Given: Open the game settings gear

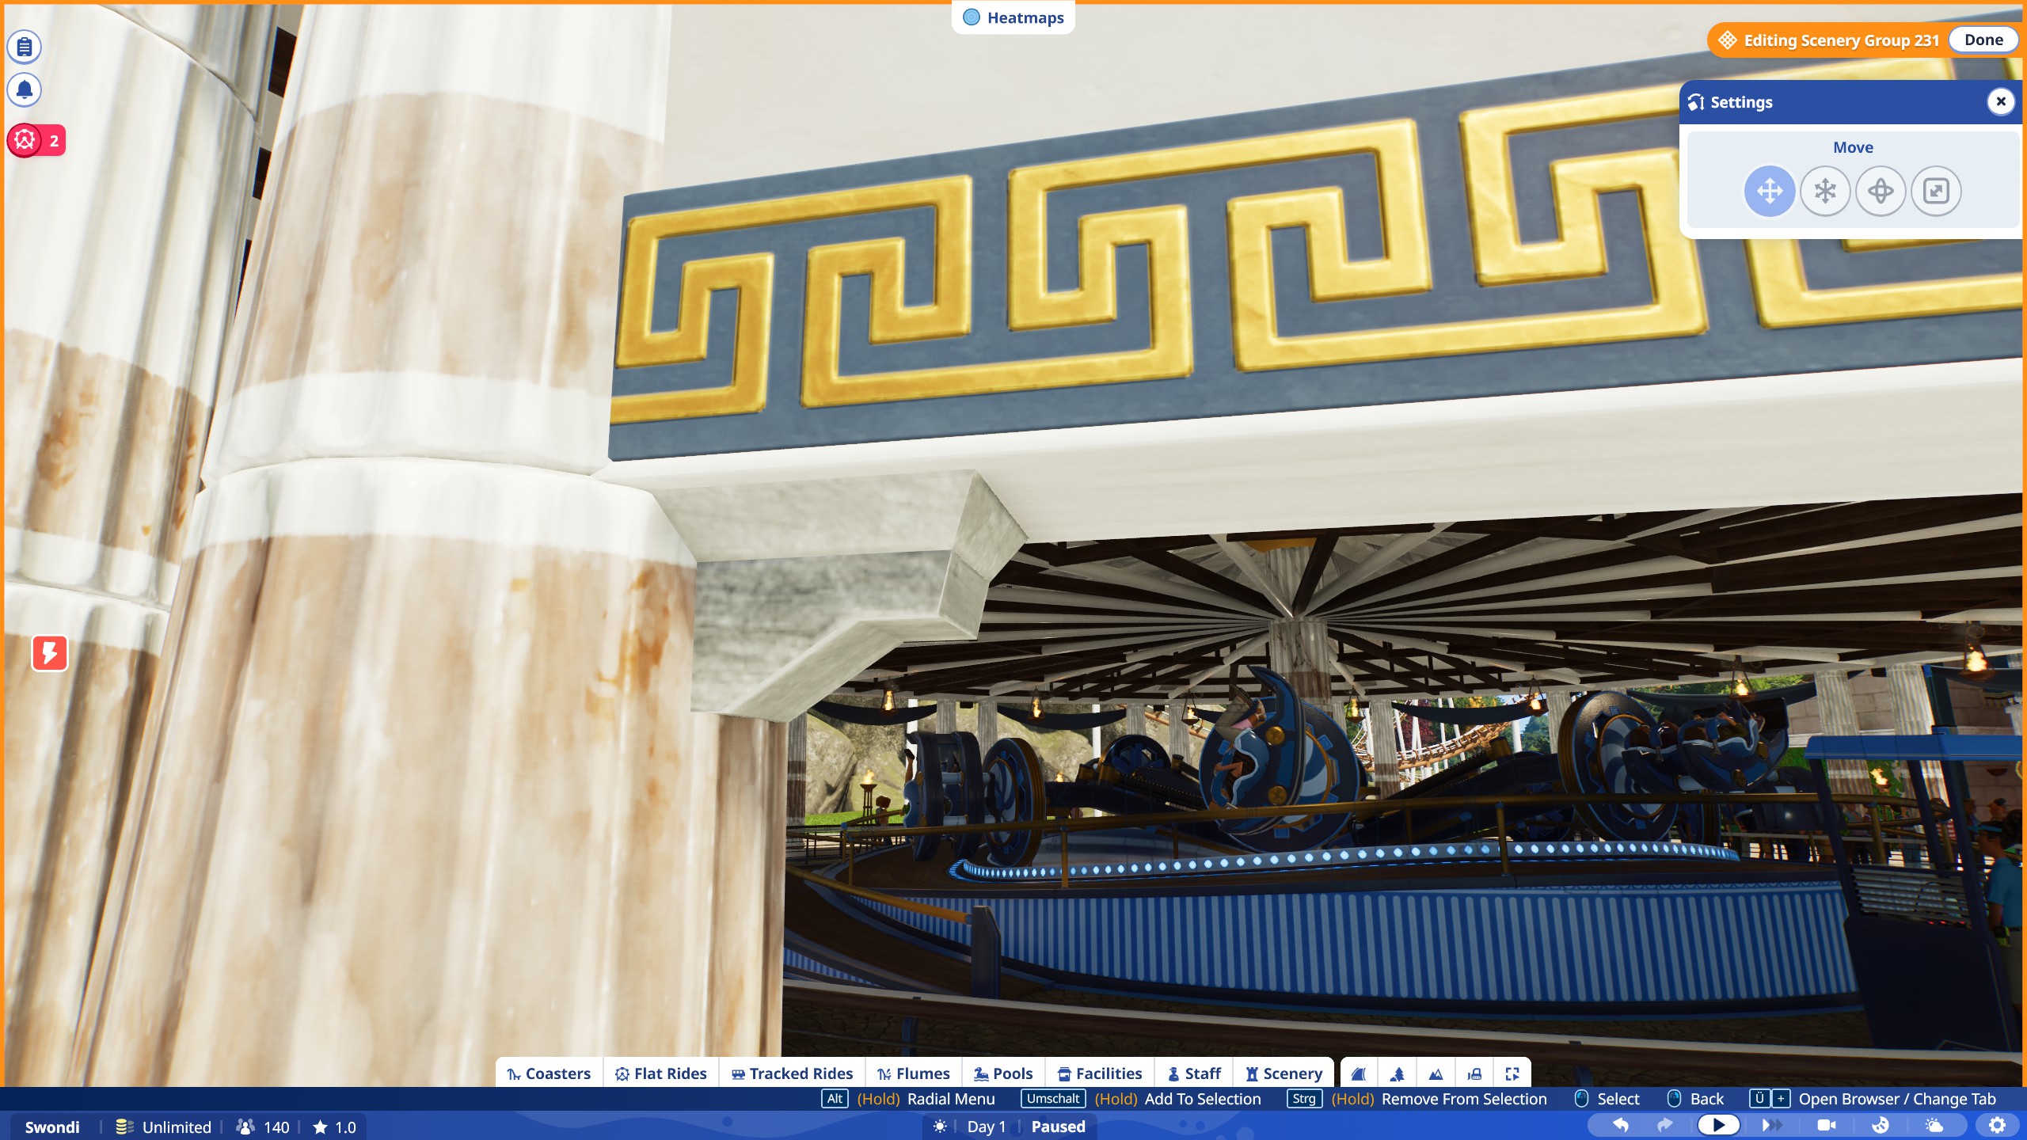Looking at the screenshot, I should point(1998,1125).
